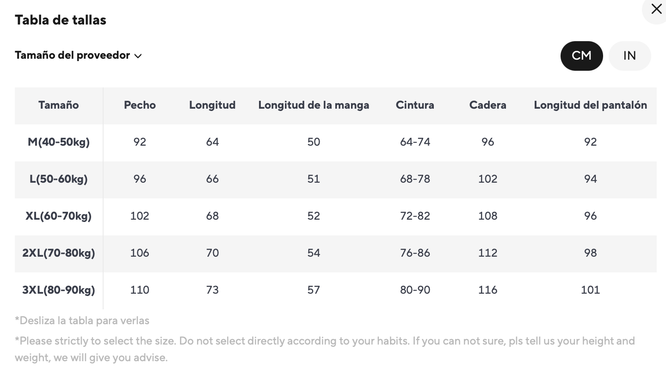Click the Cadera column header

487,105
